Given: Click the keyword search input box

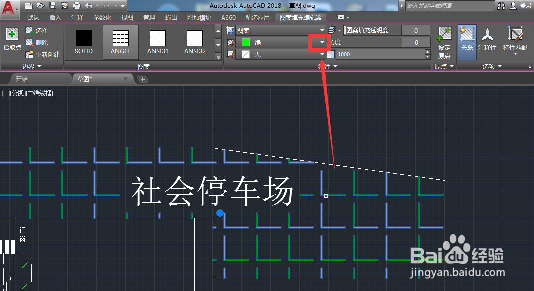Looking at the screenshot, I should pyautogui.click(x=449, y=6).
